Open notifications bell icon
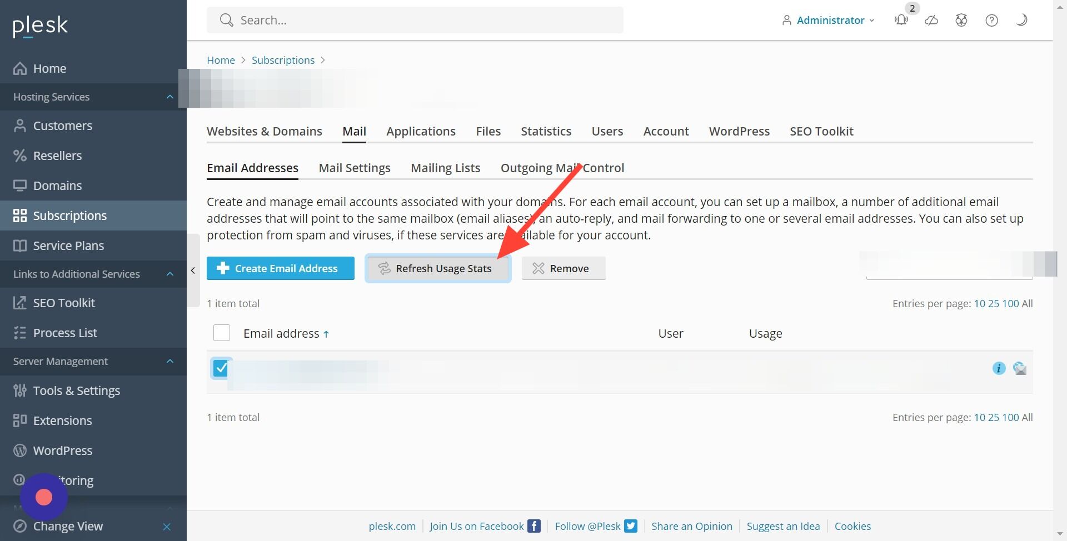1067x541 pixels. [x=901, y=21]
